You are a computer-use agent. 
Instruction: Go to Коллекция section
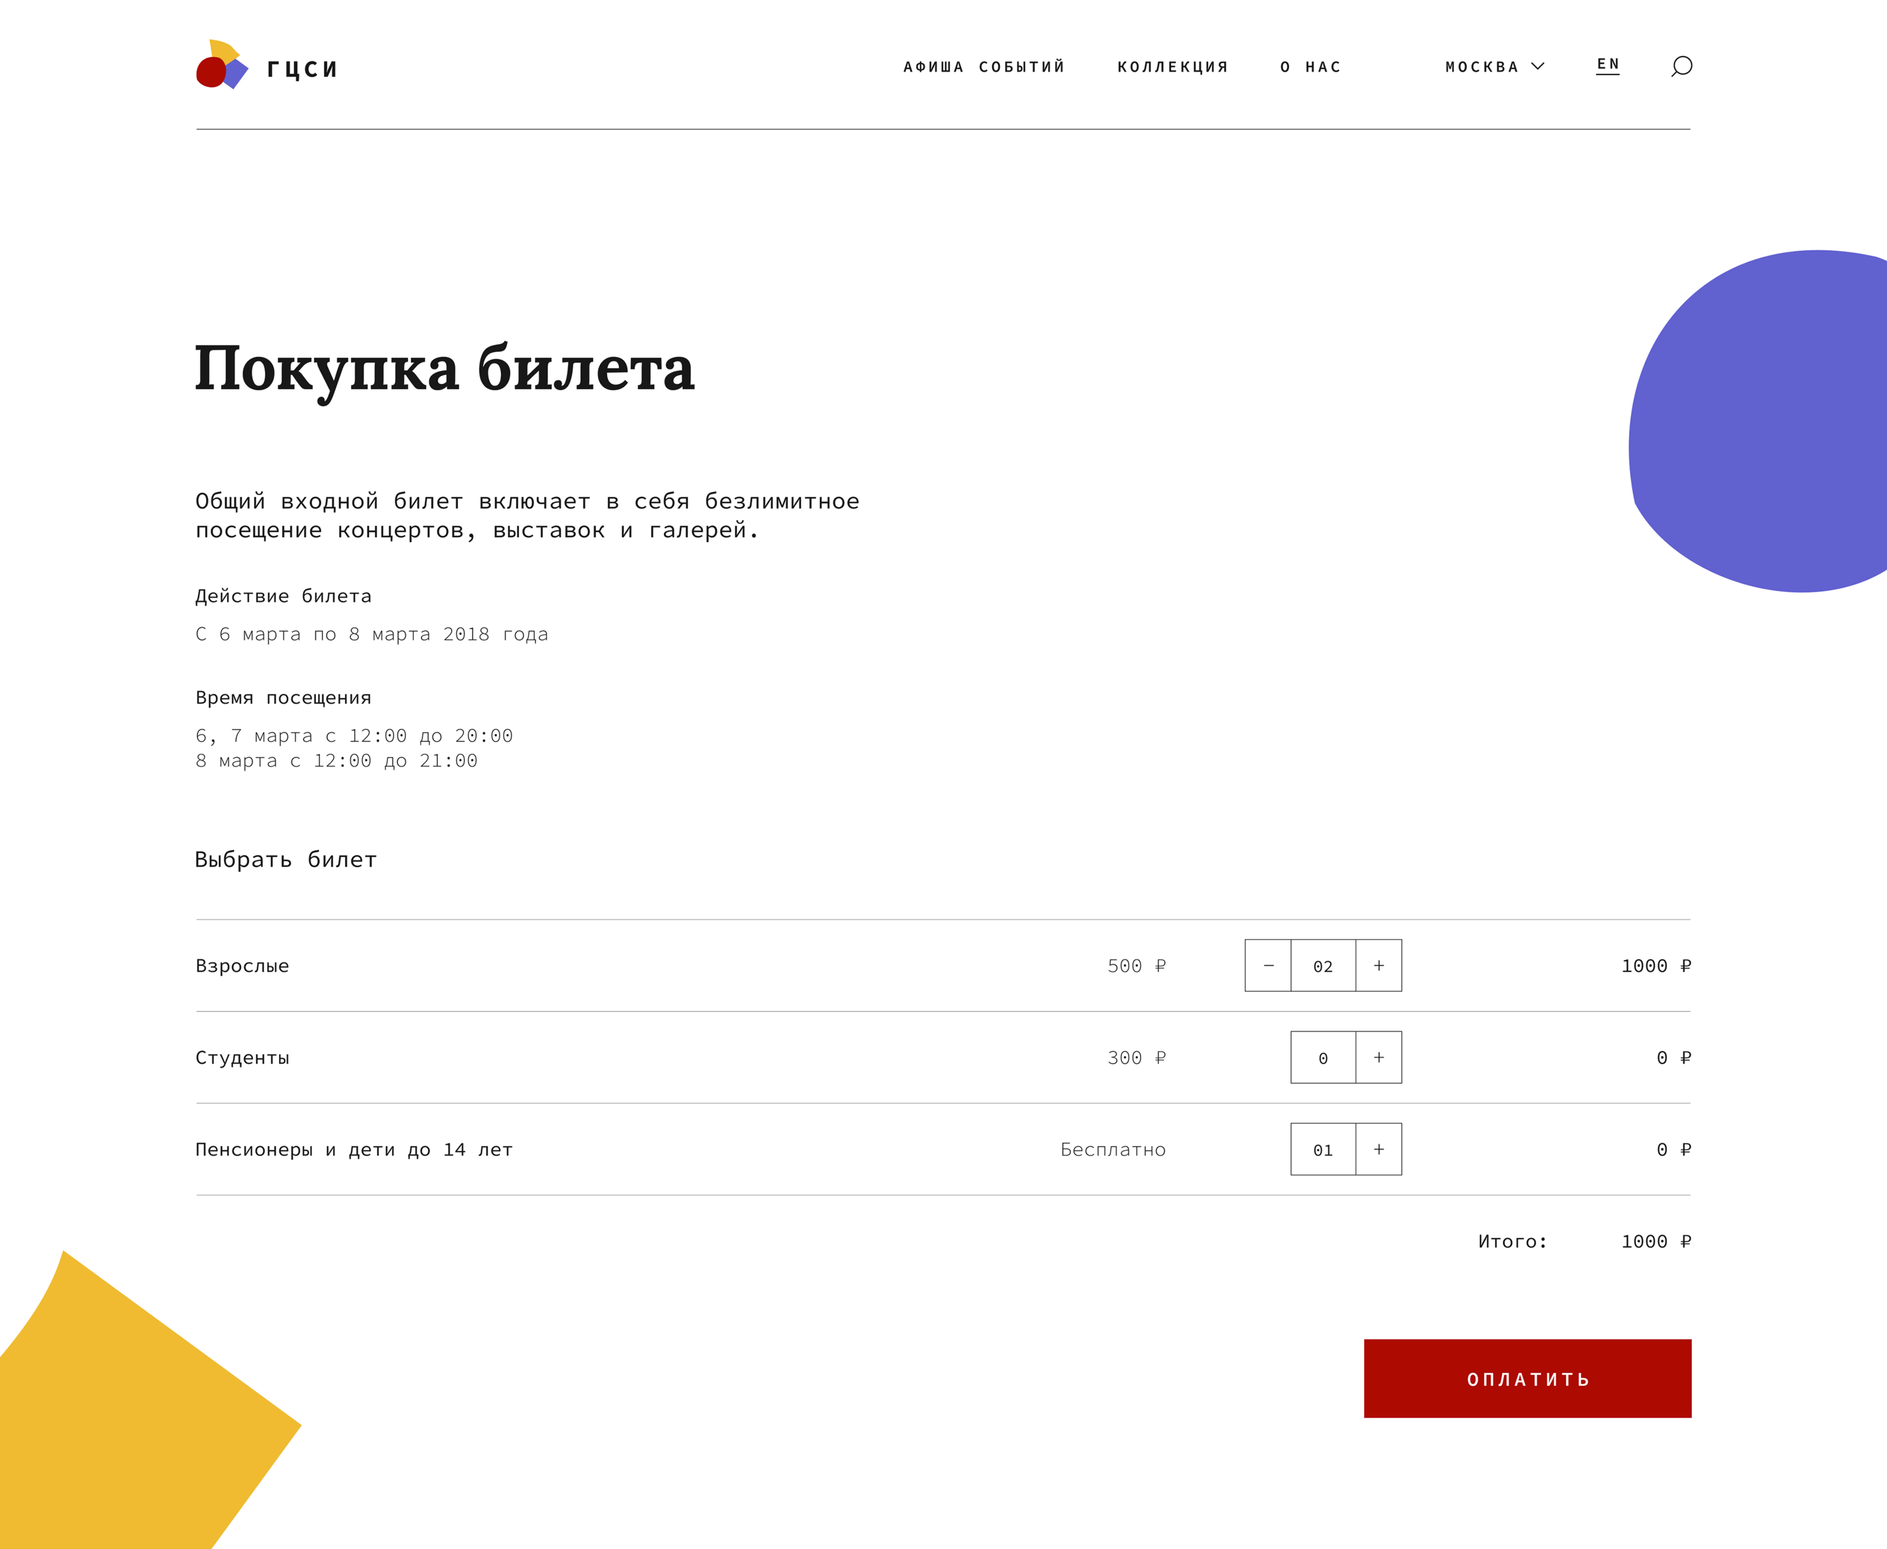coord(1172,67)
